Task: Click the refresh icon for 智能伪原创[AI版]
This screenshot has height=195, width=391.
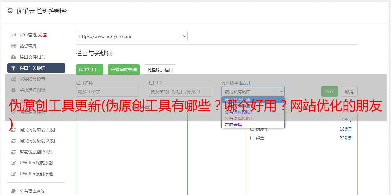Action: (x=13, y=152)
